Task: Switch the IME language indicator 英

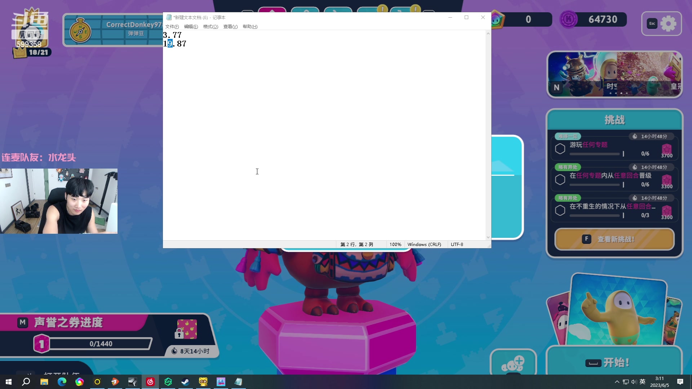Action: [642, 382]
